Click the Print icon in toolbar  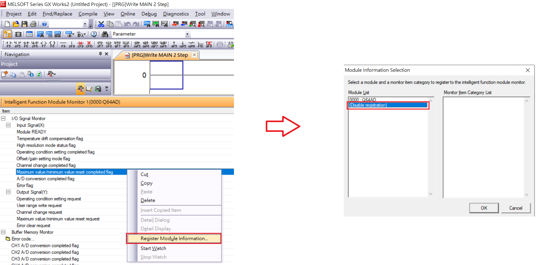[33, 24]
